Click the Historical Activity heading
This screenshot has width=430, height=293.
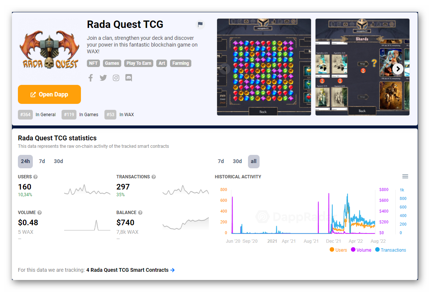(x=238, y=177)
